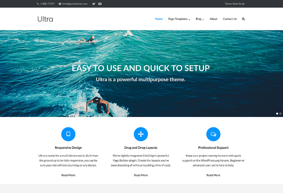The height and width of the screenshot is (193, 283).
Task: Click the Drag and Drop arrows icon
Action: point(140,134)
